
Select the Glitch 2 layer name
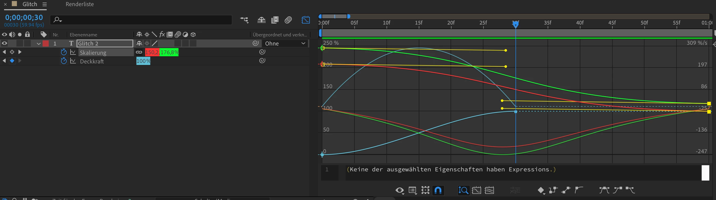[x=105, y=43]
